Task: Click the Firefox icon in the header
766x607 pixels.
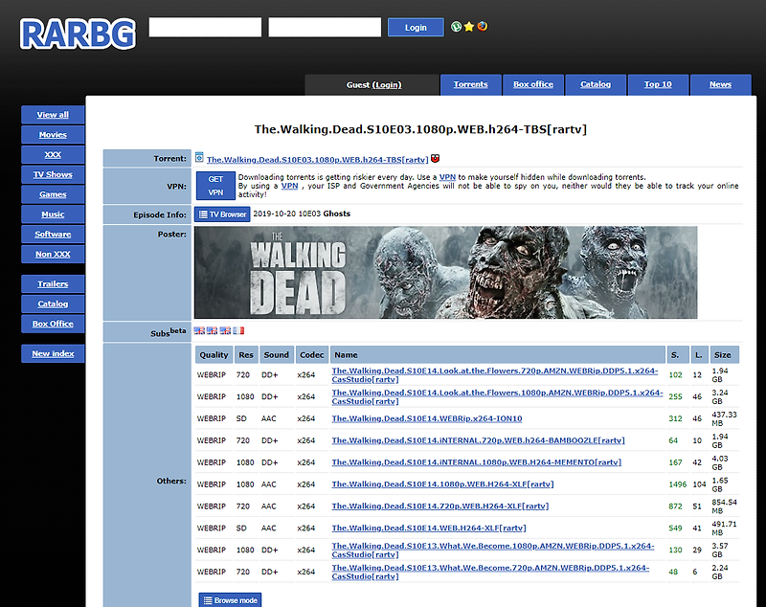Action: (483, 27)
